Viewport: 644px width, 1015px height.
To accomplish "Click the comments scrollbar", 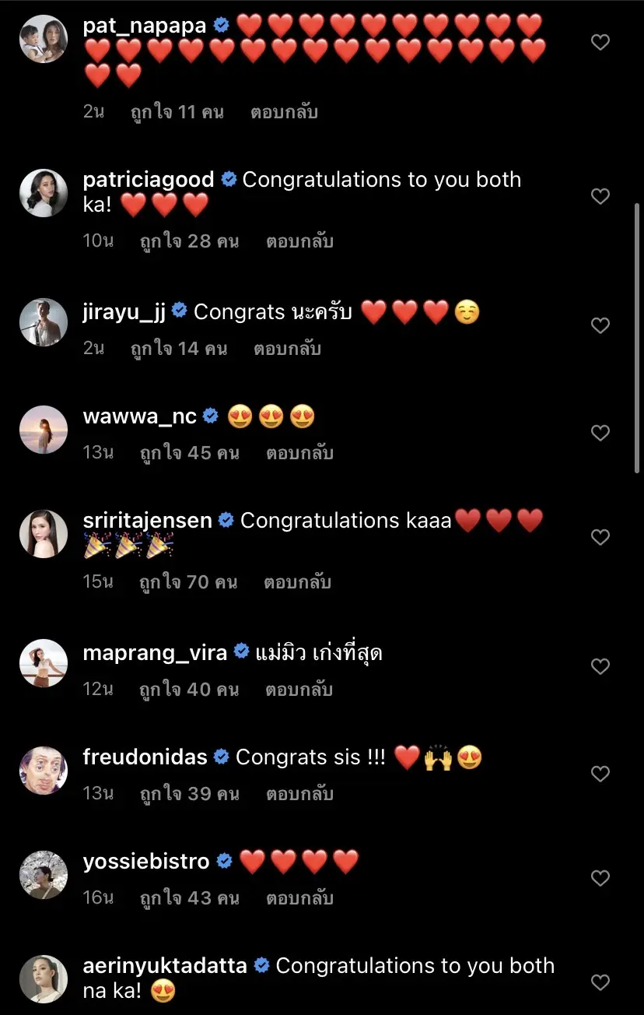I will [638, 335].
